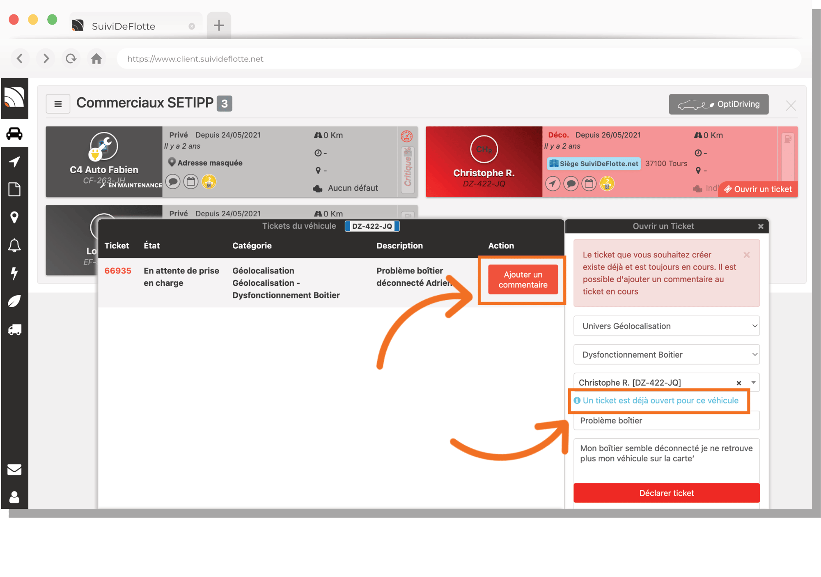
Task: Expand the Dysfonctionnement Boitier dropdown
Action: pyautogui.click(x=666, y=354)
